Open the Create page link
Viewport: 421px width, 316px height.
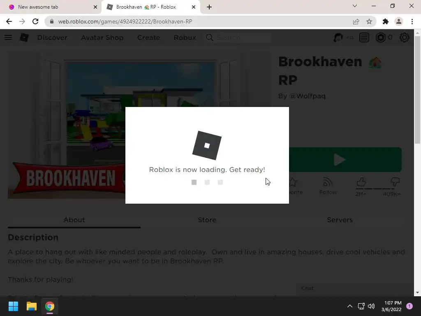[x=148, y=37]
